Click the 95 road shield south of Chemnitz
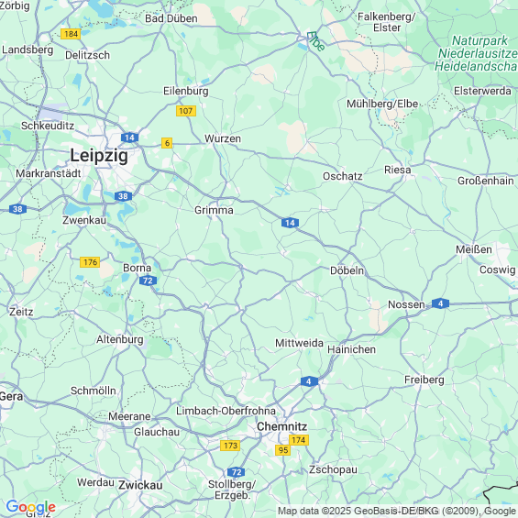This screenshot has width=518, height=518. (282, 450)
